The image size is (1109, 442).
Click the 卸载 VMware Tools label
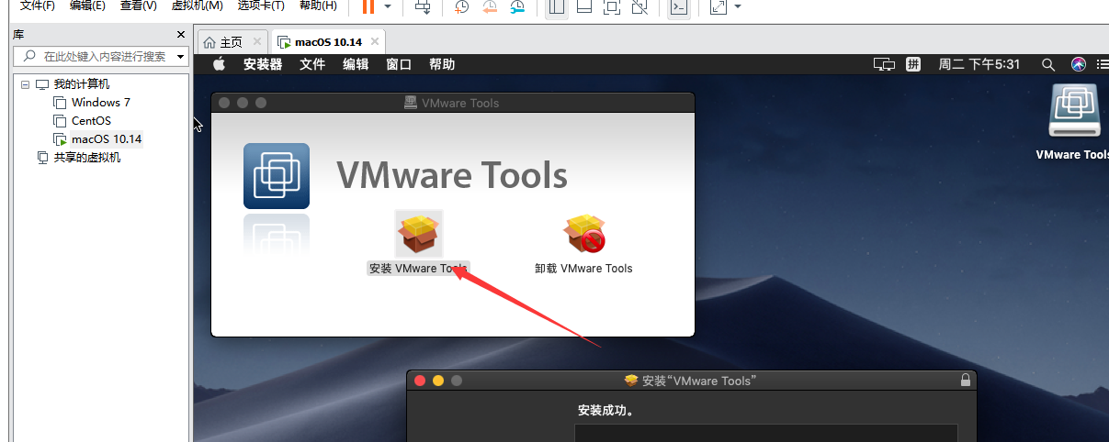click(x=583, y=269)
